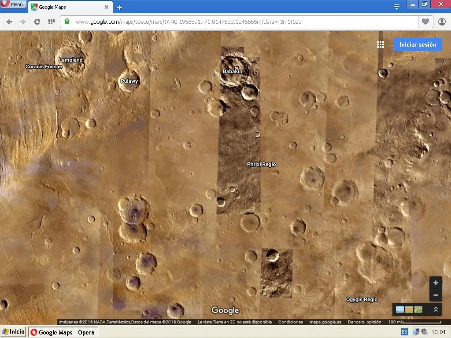Expand the imagery panel double chevron

pos(436,309)
